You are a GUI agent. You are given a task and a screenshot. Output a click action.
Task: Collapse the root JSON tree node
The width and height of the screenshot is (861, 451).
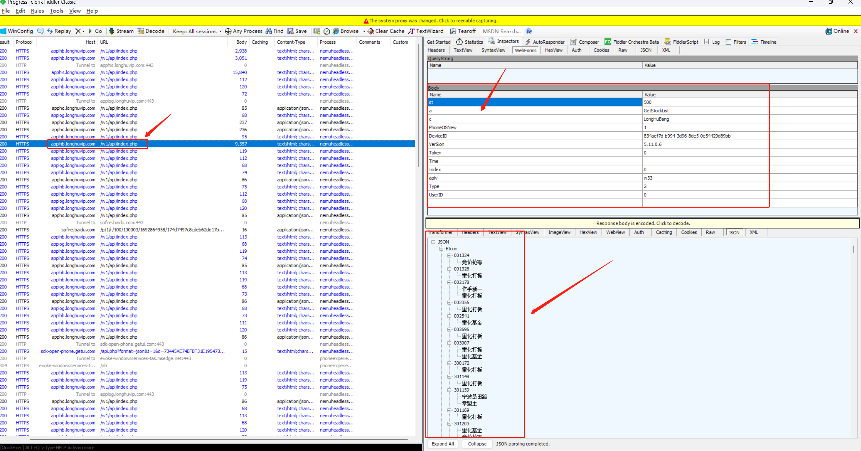click(433, 242)
